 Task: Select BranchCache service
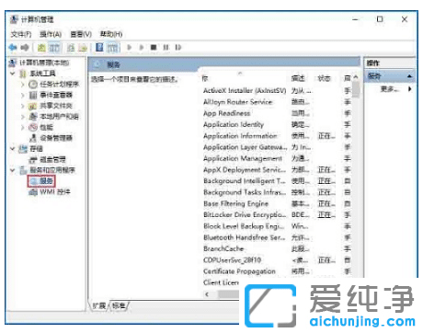(223, 248)
